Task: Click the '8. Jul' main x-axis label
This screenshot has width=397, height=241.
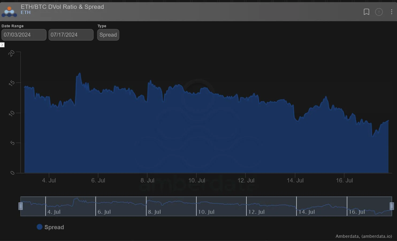Action: [147, 181]
